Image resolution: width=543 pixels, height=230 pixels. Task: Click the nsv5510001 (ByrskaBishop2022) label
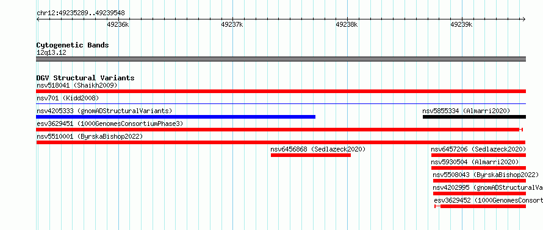point(90,136)
